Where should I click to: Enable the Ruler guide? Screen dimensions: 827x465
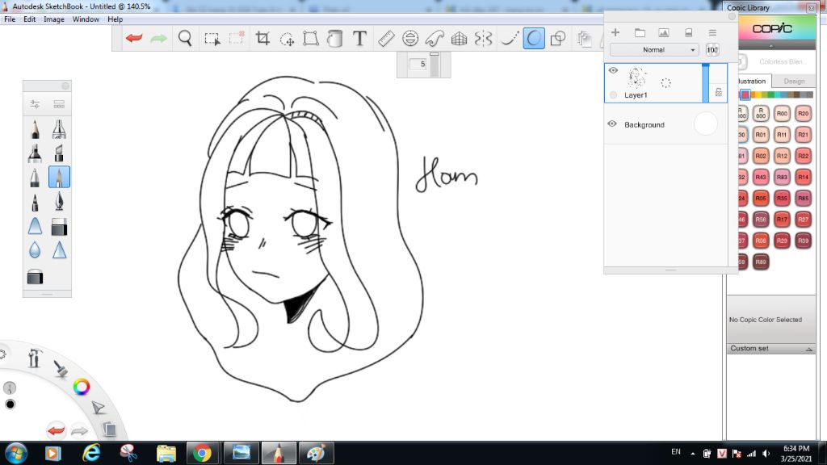click(x=386, y=38)
